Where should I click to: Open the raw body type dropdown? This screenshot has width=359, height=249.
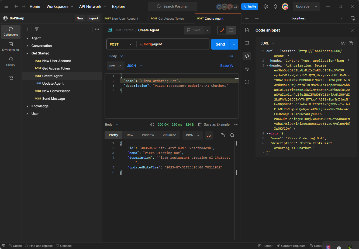[x=116, y=66]
